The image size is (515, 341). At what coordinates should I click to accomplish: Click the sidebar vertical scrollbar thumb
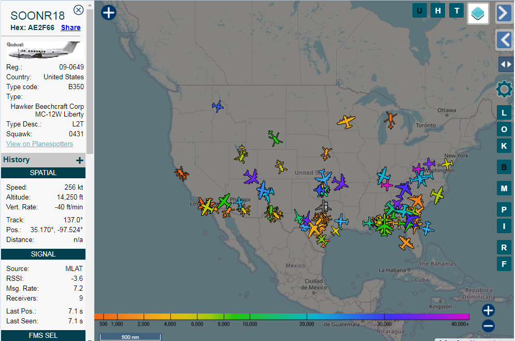coord(90,82)
